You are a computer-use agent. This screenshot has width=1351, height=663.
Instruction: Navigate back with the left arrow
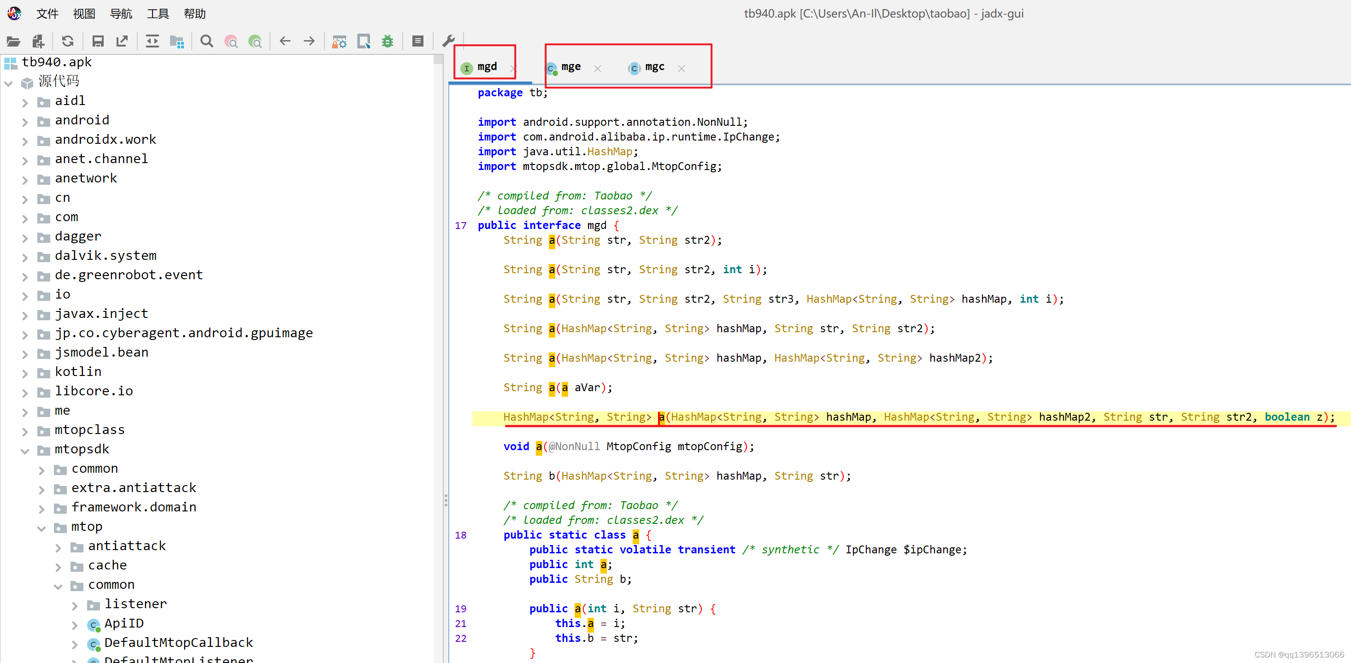pos(285,41)
